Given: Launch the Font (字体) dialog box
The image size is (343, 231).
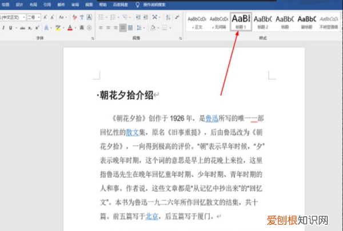Looking at the screenshot, I should (x=93, y=38).
